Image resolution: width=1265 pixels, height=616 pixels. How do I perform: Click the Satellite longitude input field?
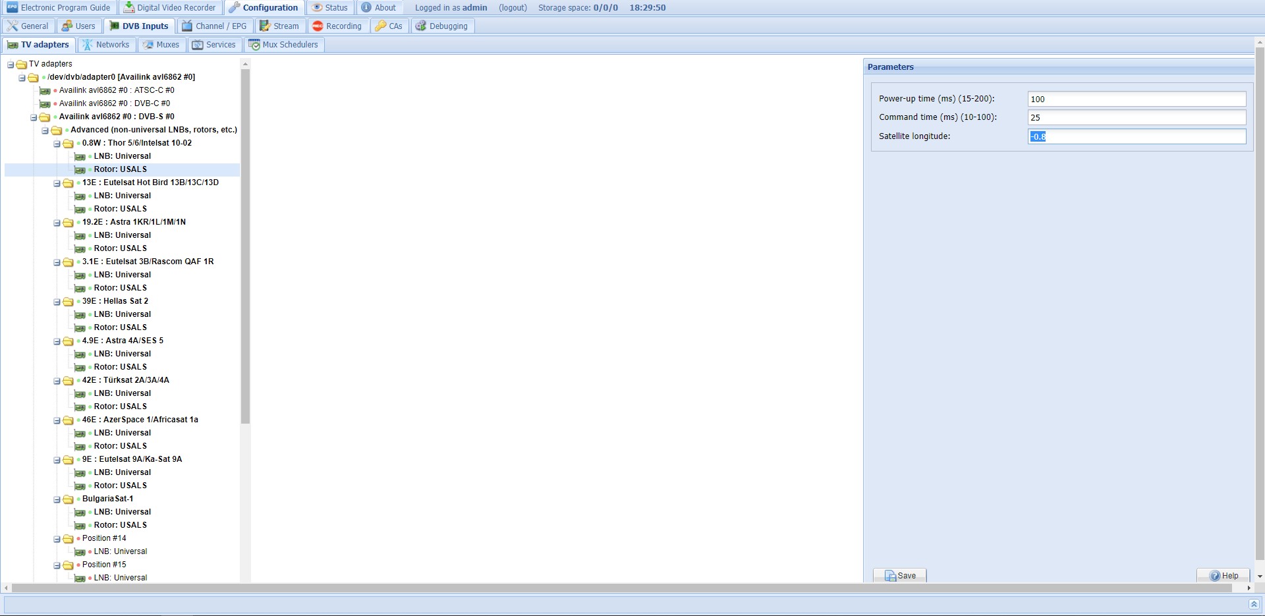1137,136
